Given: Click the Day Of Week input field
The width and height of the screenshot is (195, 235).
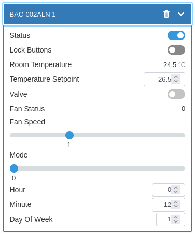Looking at the screenshot, I should [x=171, y=219].
